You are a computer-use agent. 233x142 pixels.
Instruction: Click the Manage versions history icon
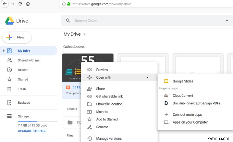pyautogui.click(x=89, y=139)
